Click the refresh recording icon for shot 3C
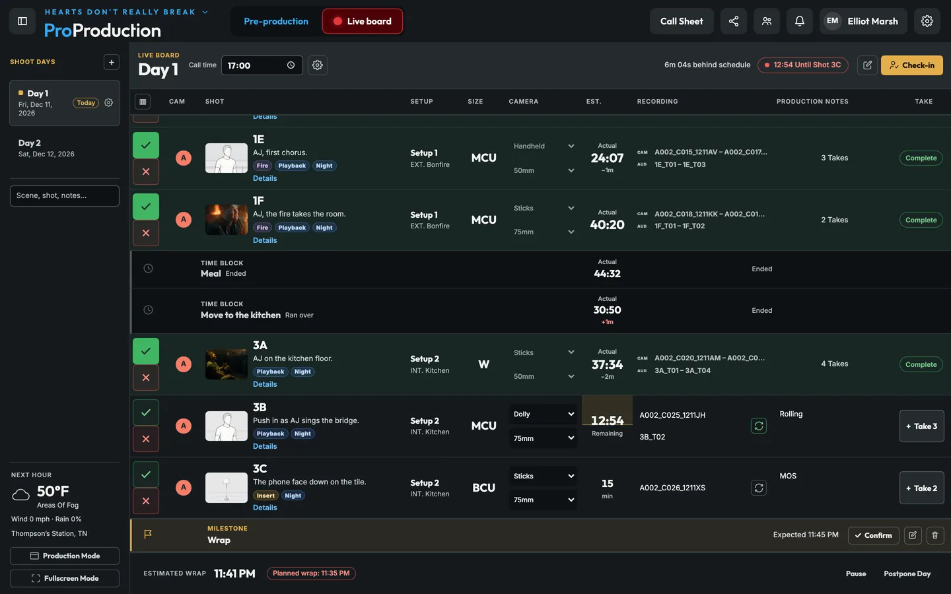Screen dimensions: 951x594 [759, 488]
